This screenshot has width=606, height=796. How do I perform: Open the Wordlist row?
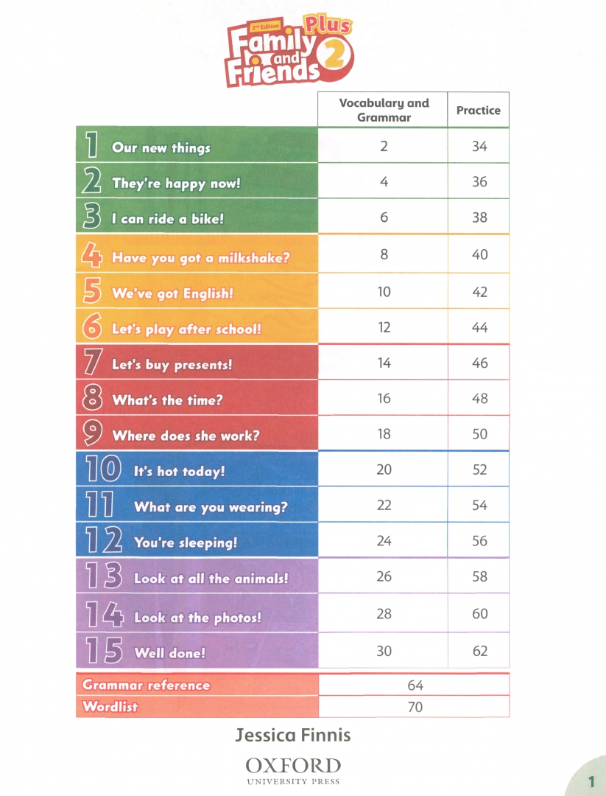[x=292, y=706]
